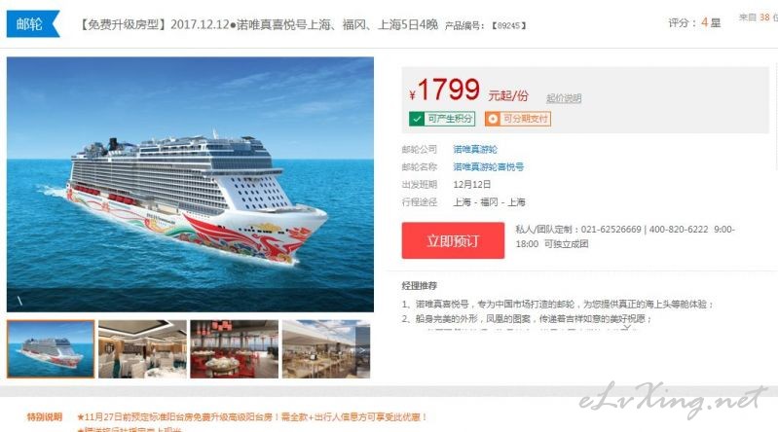Select the white dining hall thumbnail

coord(142,349)
